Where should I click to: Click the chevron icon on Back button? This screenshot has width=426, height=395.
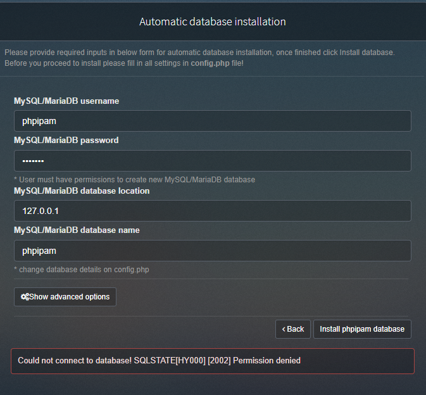[284, 329]
